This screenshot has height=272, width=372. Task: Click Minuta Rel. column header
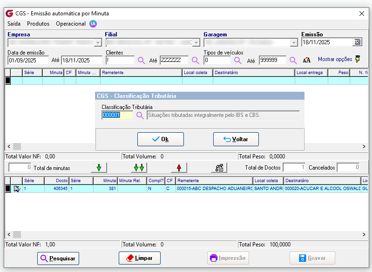132,181
